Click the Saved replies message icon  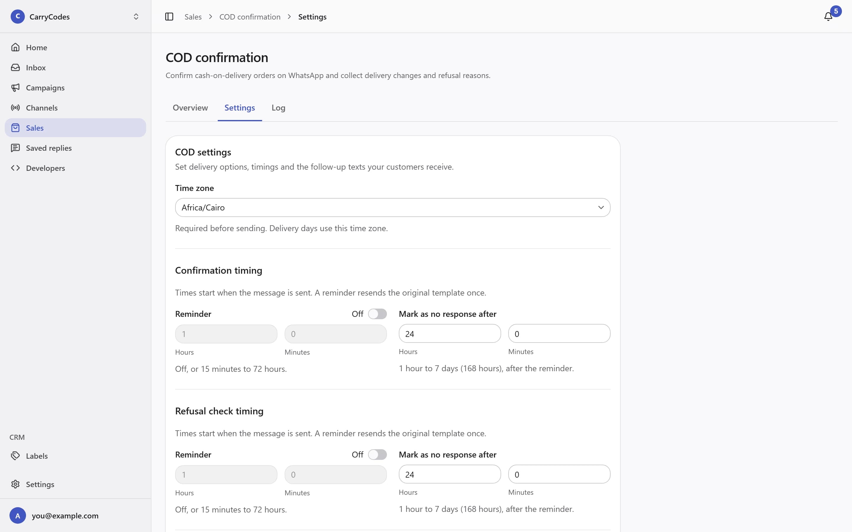pos(15,148)
